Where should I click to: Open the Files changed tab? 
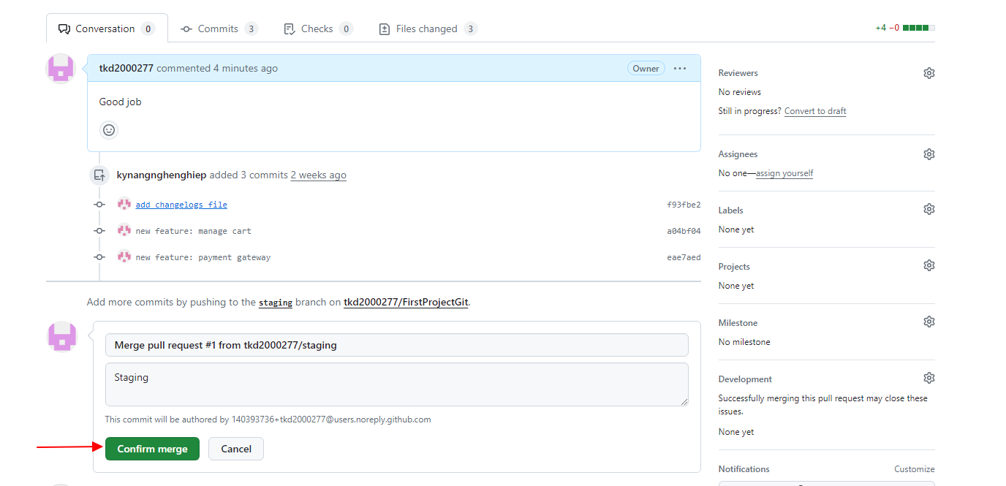(427, 29)
